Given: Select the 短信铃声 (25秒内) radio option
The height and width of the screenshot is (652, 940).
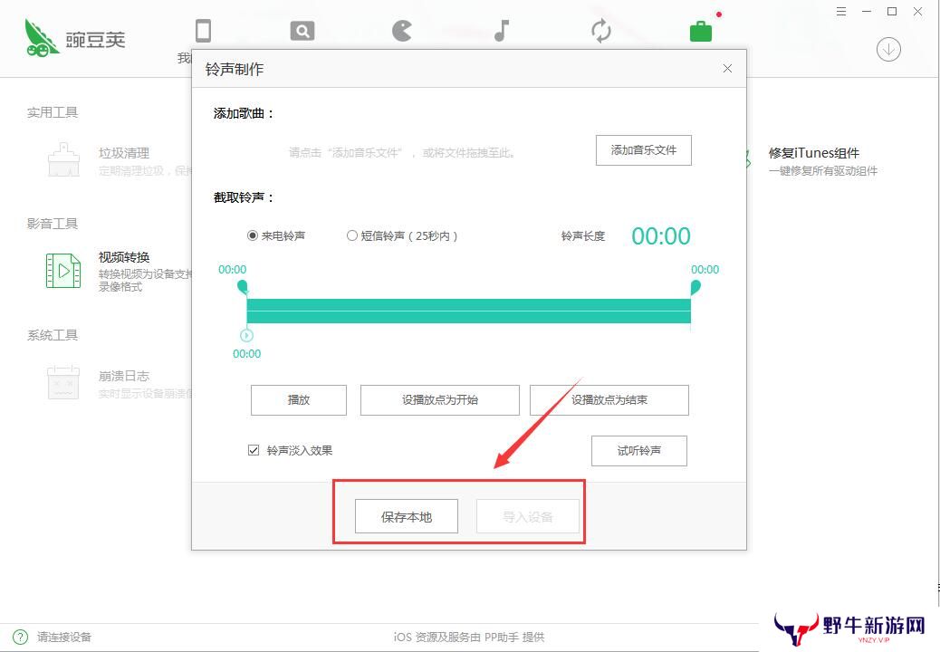Looking at the screenshot, I should (x=352, y=235).
